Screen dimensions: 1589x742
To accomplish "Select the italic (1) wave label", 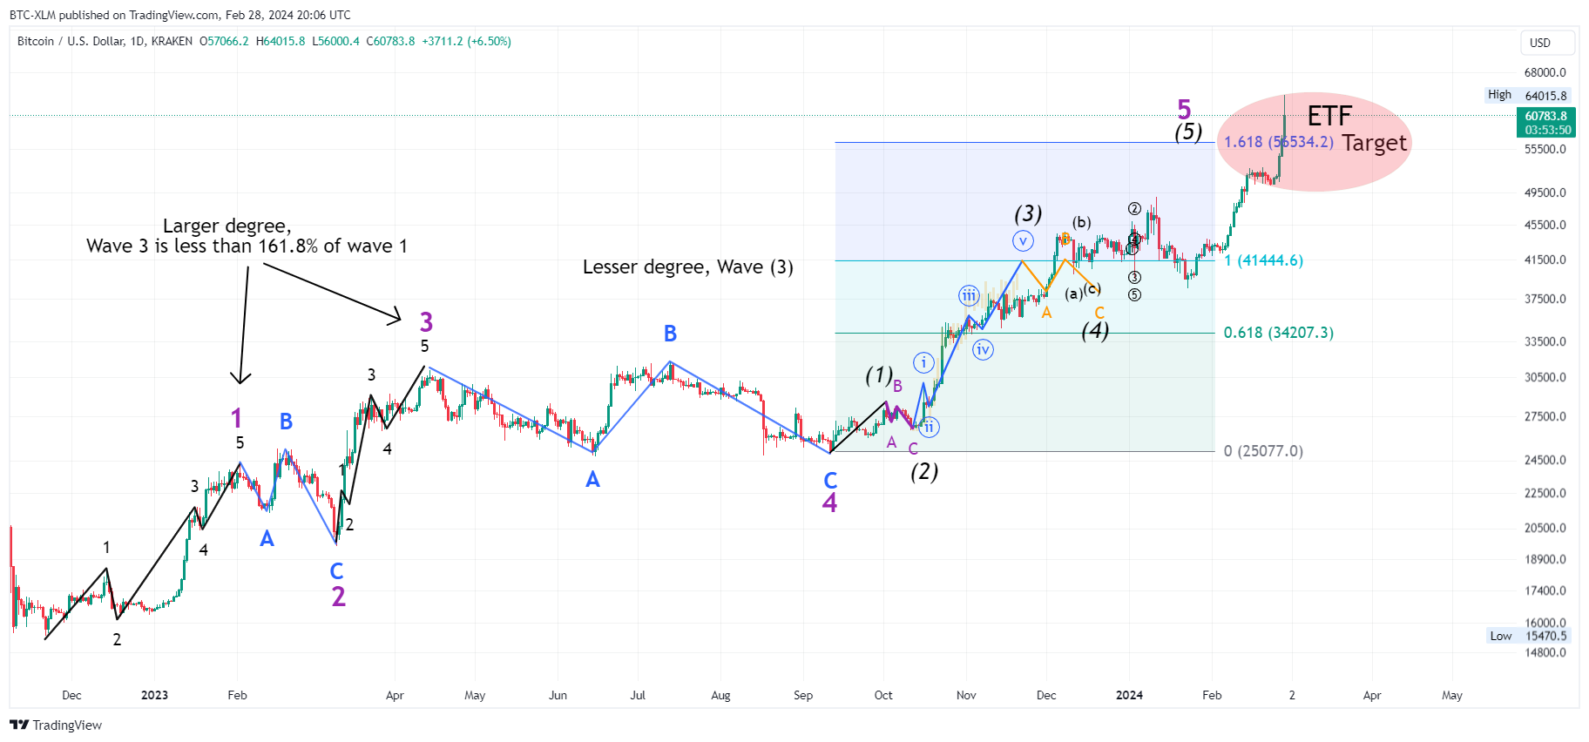I will click(x=879, y=375).
